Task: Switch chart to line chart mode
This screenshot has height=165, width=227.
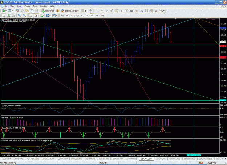Action: click(13, 16)
